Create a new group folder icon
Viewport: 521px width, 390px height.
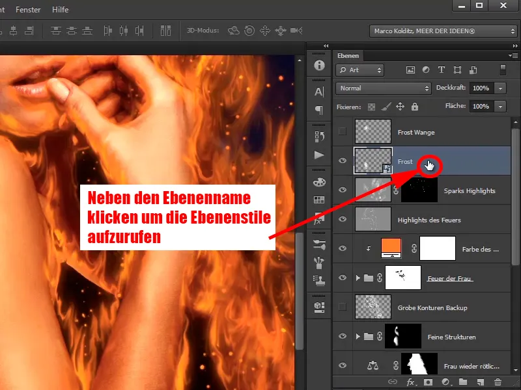coord(463,382)
